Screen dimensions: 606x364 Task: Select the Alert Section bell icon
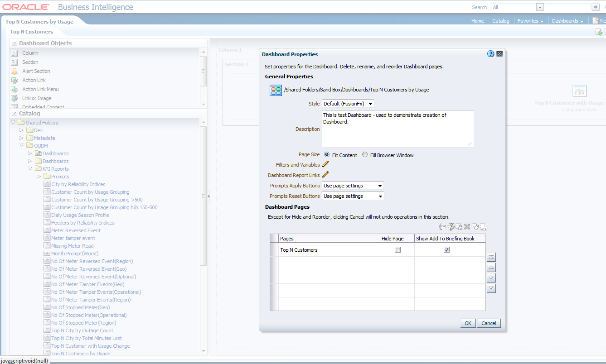15,71
